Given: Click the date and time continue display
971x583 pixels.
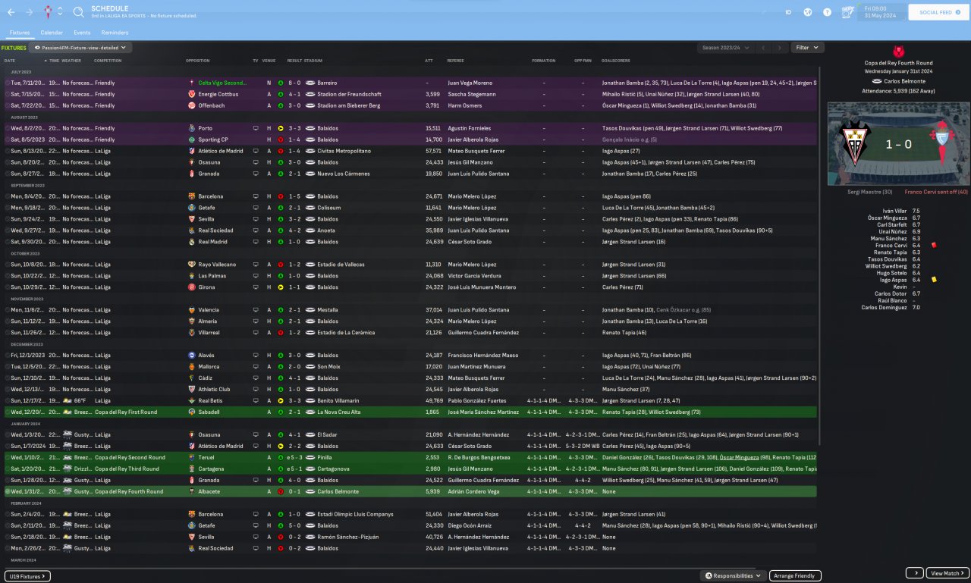Looking at the screenshot, I should [x=880, y=12].
